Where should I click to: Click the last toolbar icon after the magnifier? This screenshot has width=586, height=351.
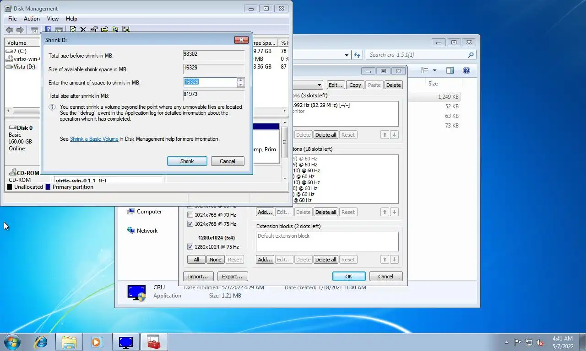point(125,30)
